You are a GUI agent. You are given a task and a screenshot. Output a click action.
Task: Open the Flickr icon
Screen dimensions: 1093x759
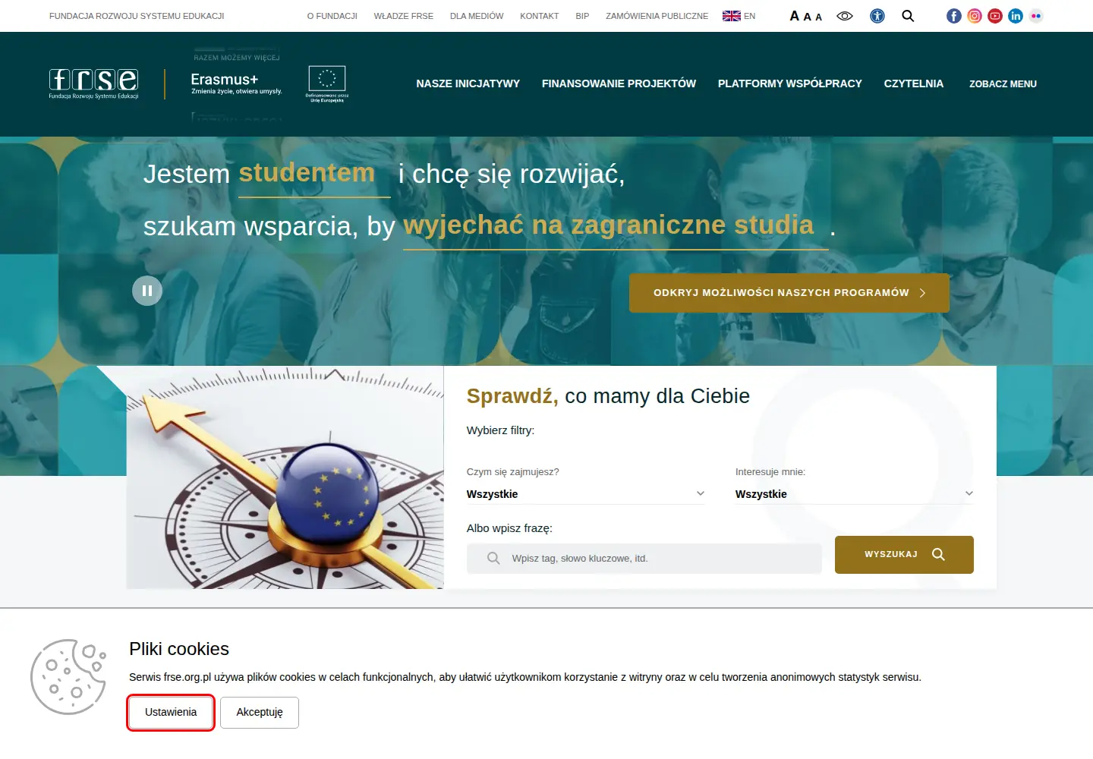(1036, 16)
